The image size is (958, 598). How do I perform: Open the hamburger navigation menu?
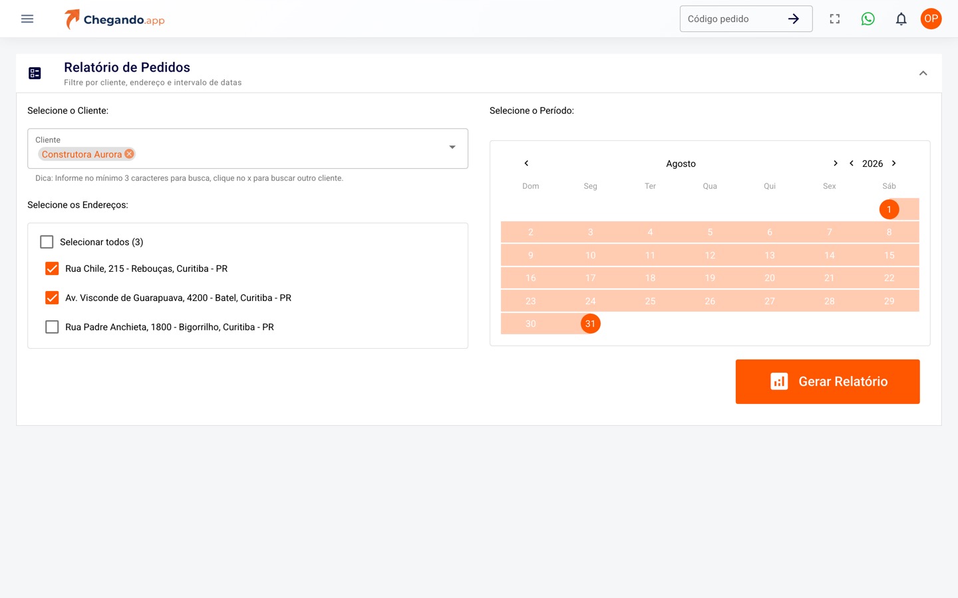point(27,19)
